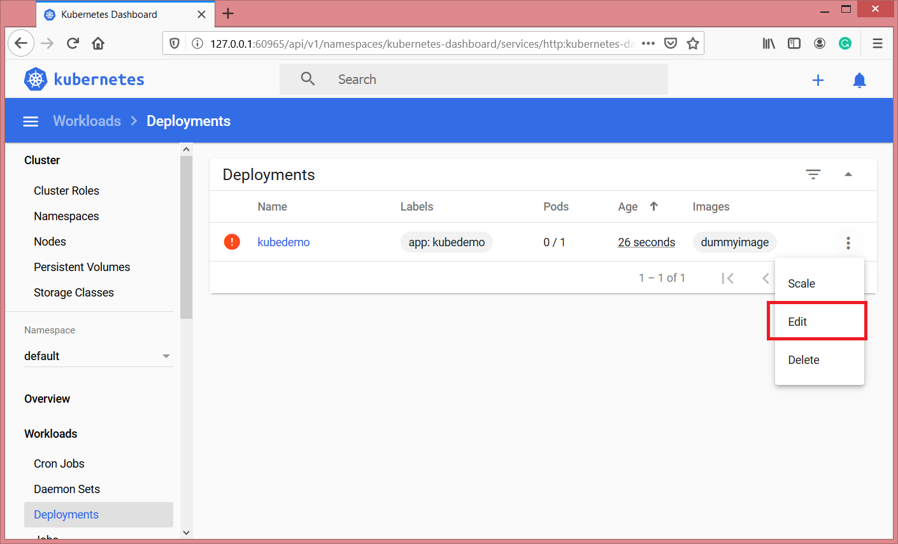Open Overview in sidebar

pyautogui.click(x=47, y=399)
